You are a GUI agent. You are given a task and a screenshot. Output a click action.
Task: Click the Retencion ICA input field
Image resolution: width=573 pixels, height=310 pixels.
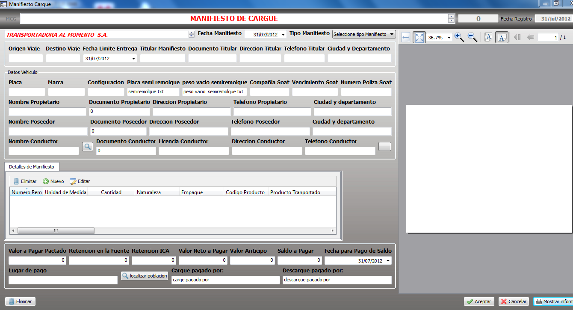(x=154, y=260)
